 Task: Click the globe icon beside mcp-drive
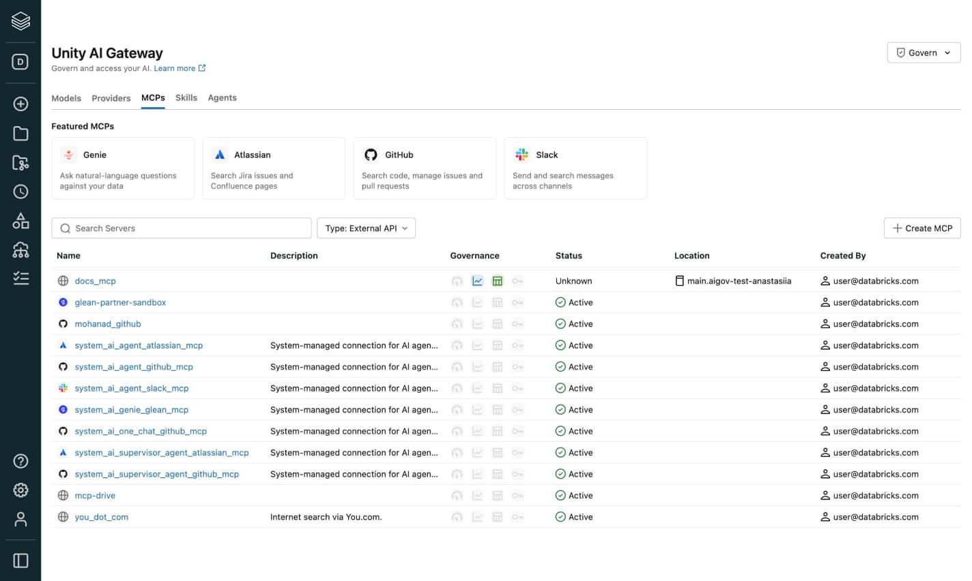click(x=63, y=496)
